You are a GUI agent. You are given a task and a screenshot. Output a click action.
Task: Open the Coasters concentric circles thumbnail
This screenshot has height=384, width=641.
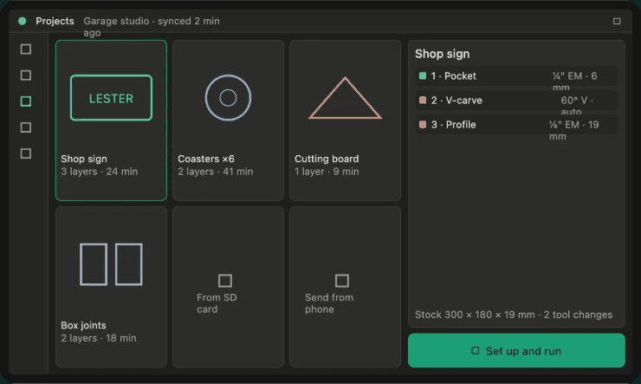(x=228, y=98)
